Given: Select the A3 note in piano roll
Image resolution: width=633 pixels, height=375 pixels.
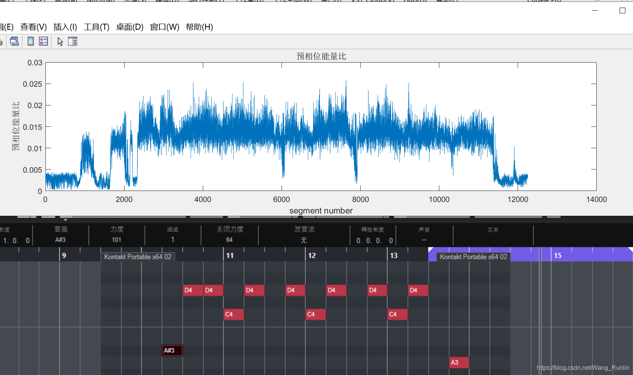Looking at the screenshot, I should point(459,362).
